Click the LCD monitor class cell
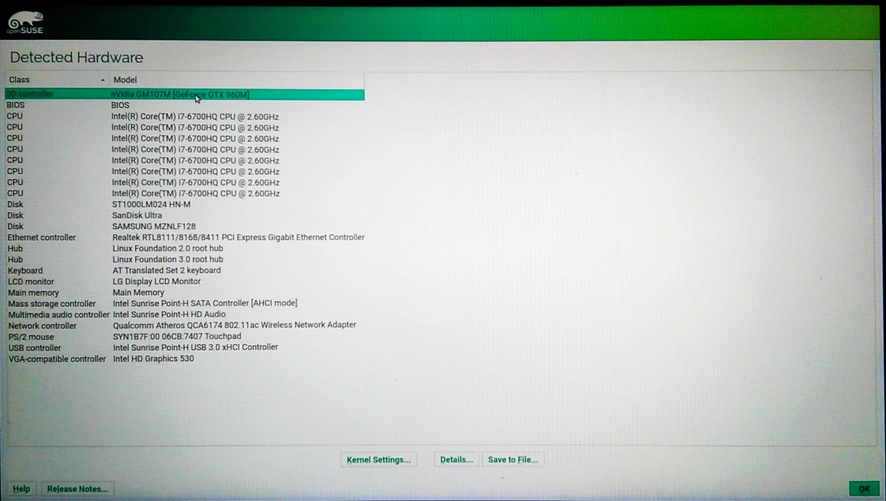Screen dimensions: 886x501 (31, 282)
